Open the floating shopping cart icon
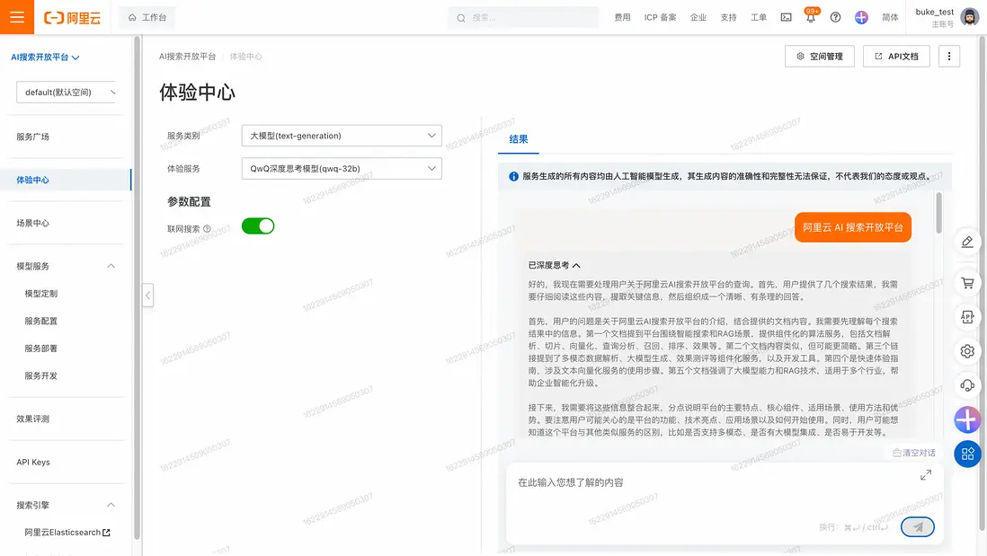The width and height of the screenshot is (987, 556). pyautogui.click(x=967, y=283)
